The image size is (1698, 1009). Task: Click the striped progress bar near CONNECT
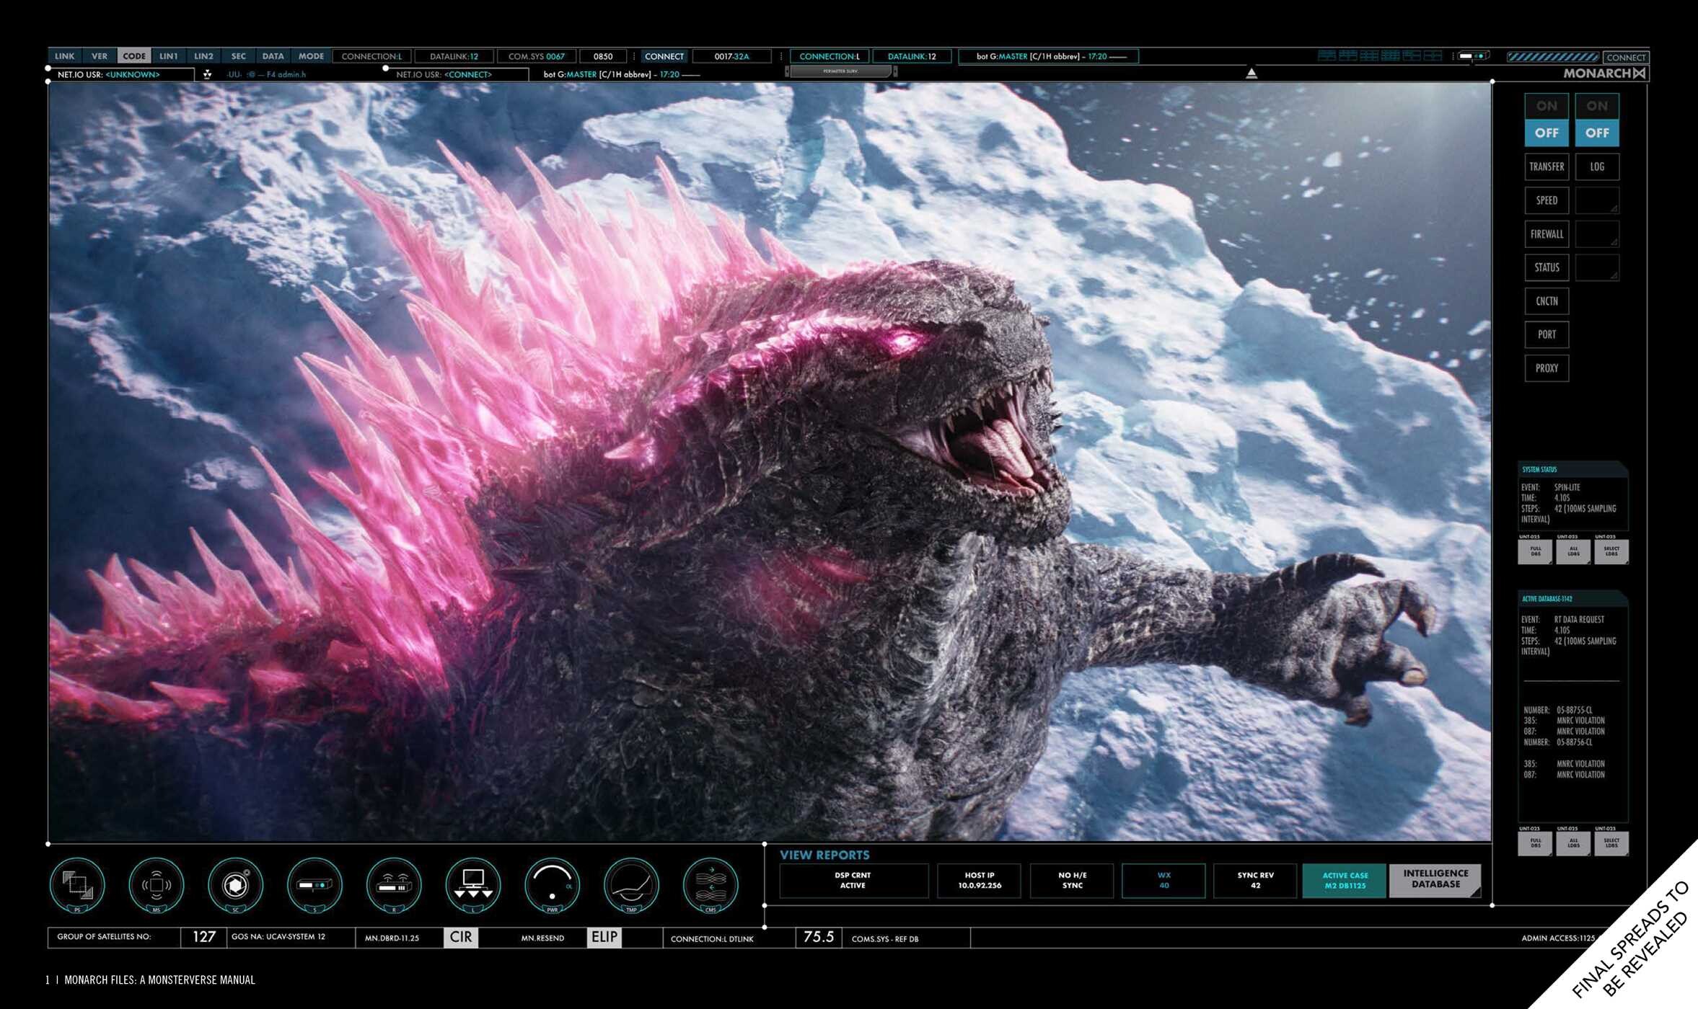point(1552,57)
